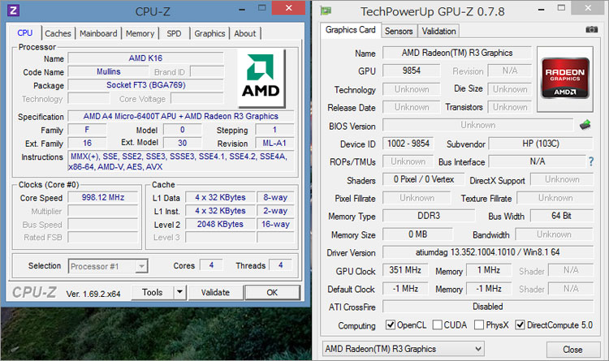Click the OK button in CPU-Z
The image size is (609, 361).
coord(272,292)
